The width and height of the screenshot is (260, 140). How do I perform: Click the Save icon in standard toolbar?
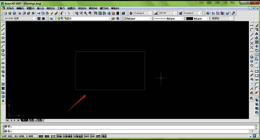(x=14, y=13)
